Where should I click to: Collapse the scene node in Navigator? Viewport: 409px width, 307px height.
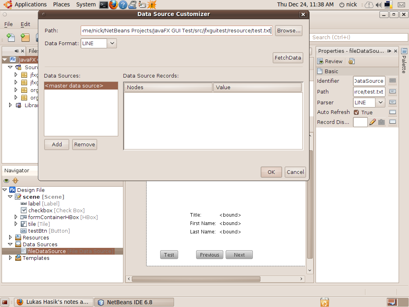pos(10,197)
